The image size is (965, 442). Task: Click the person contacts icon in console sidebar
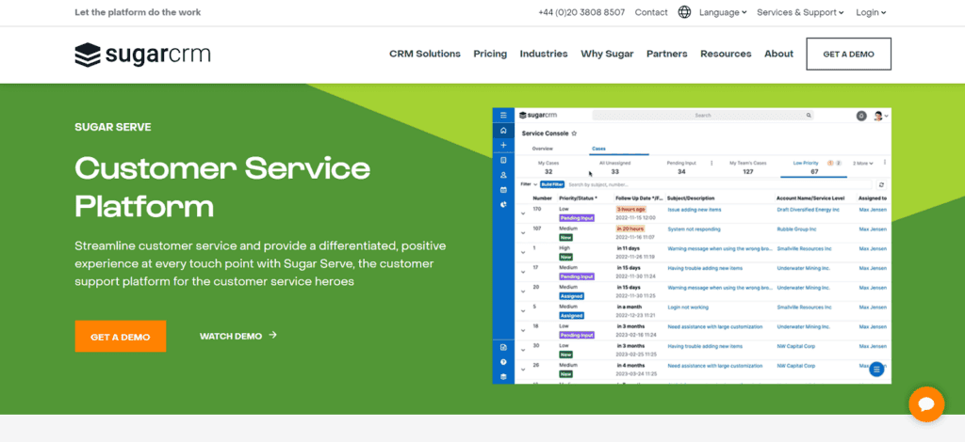pyautogui.click(x=503, y=175)
